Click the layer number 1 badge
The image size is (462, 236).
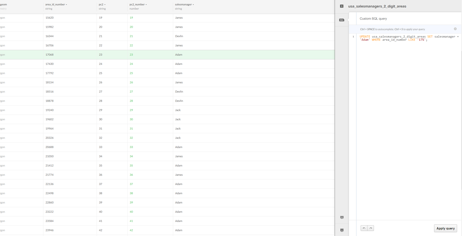point(341,6)
